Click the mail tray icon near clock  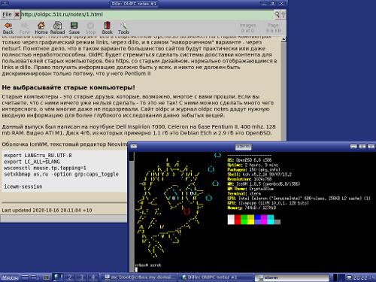[x=349, y=277]
